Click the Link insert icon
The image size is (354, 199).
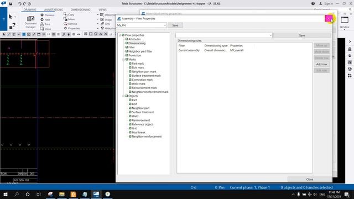coord(102,24)
